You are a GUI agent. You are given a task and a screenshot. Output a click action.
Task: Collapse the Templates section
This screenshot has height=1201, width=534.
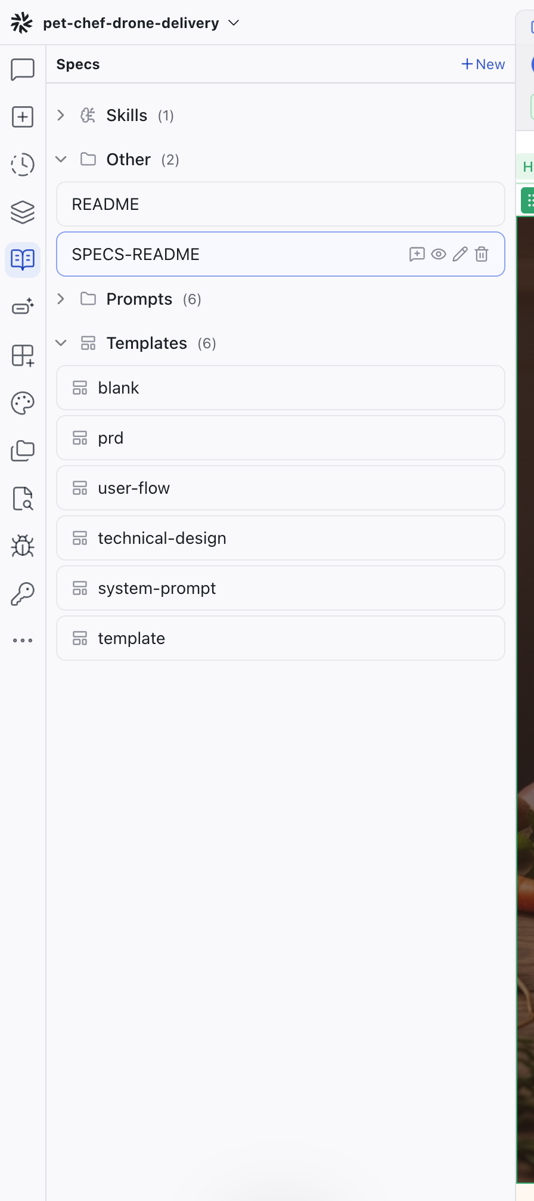pos(61,343)
